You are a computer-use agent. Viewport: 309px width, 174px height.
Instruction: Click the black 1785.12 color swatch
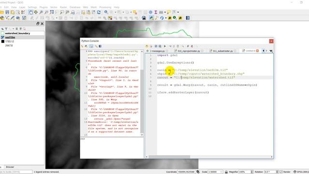coord(3,42)
